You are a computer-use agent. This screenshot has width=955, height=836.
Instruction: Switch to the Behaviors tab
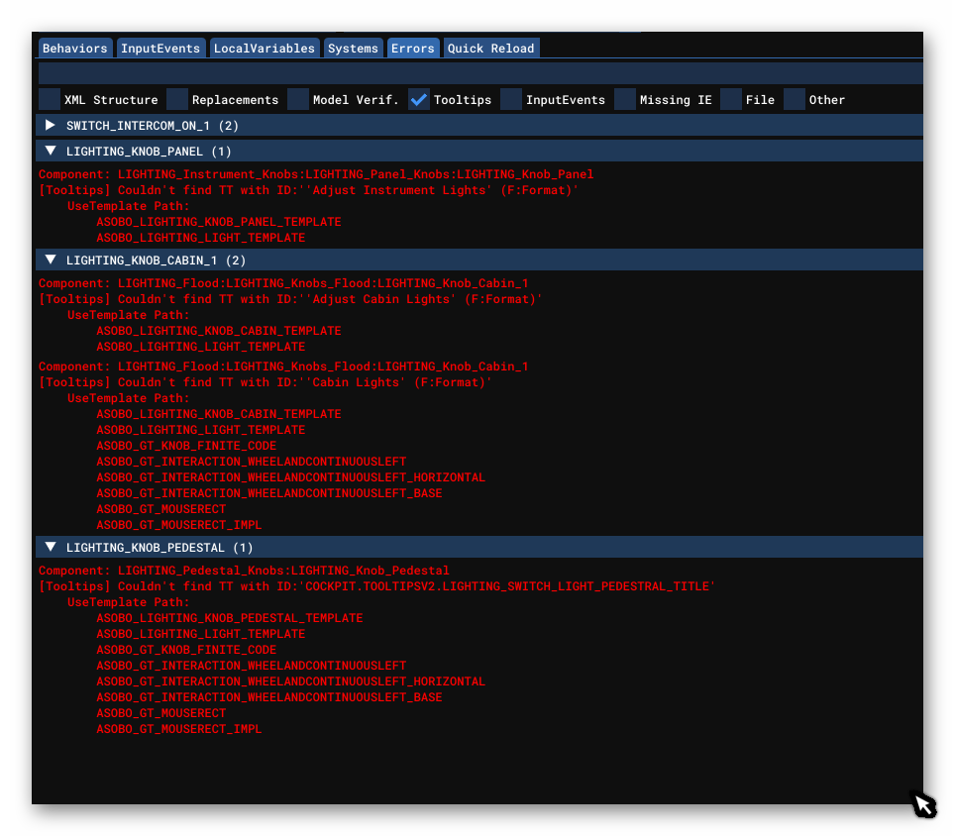tap(75, 49)
